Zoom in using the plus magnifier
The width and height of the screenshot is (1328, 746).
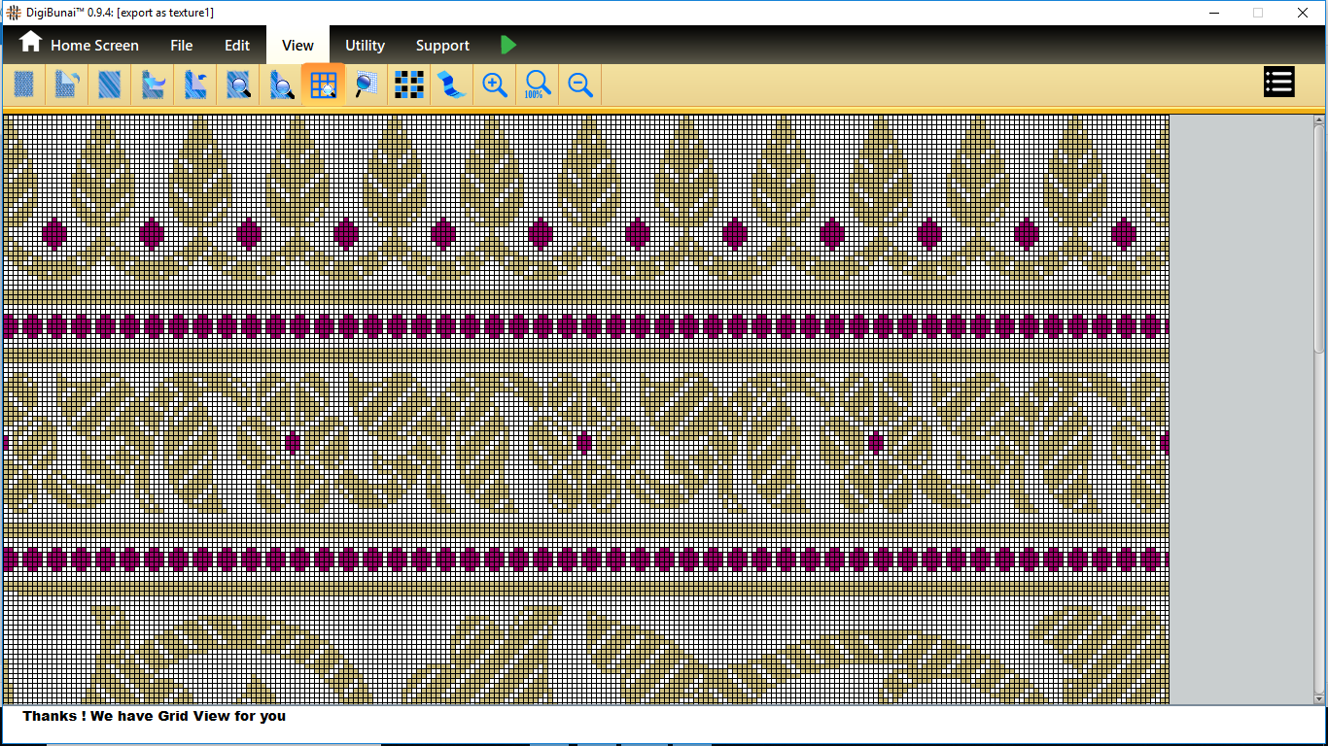click(495, 85)
